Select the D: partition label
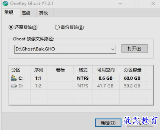Image resolution: width=160 pixels, height=130 pixels. tap(20, 86)
